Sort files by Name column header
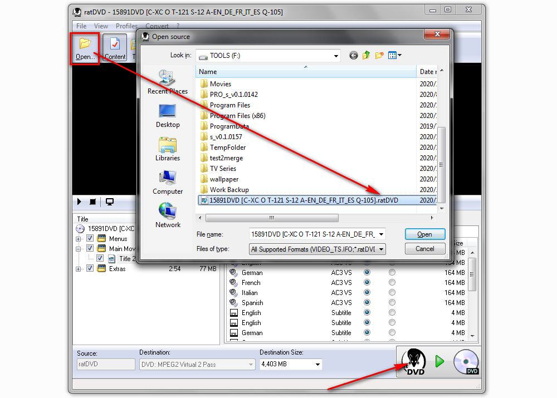 (x=305, y=72)
